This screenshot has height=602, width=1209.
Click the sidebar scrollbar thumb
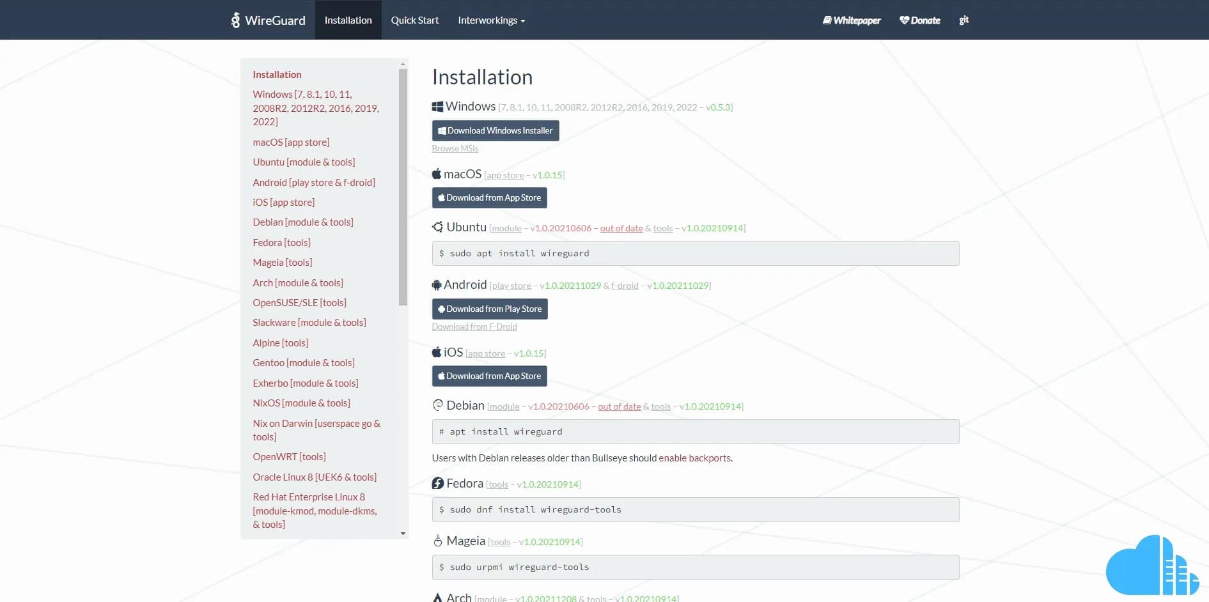403,187
